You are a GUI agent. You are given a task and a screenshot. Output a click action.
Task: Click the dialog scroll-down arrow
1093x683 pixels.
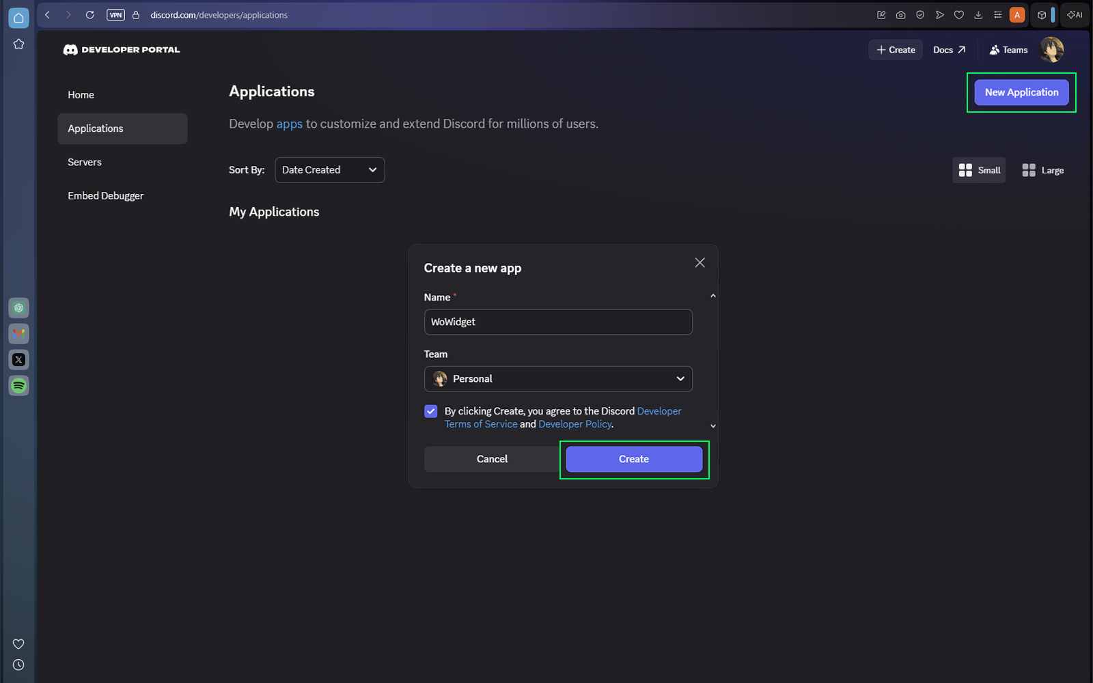(713, 426)
